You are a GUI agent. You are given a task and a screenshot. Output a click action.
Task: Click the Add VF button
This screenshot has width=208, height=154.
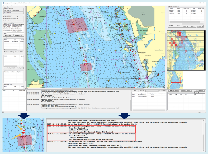(x=178, y=25)
